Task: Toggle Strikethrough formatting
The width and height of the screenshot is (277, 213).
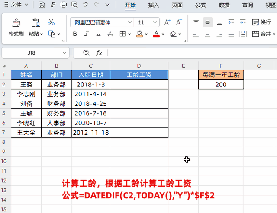Action: [110, 34]
